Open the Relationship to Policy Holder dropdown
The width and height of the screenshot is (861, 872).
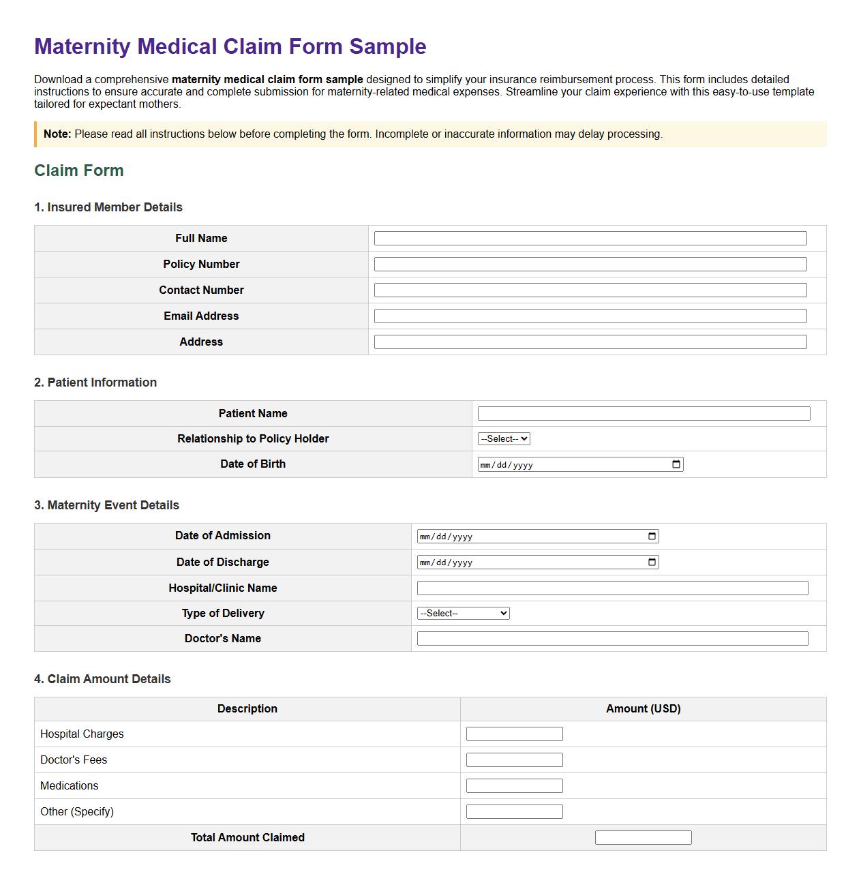tap(503, 438)
